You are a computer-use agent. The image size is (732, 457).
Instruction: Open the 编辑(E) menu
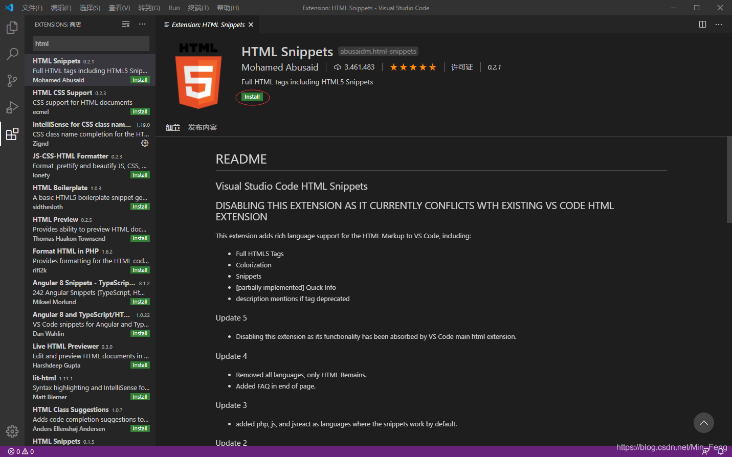point(61,8)
